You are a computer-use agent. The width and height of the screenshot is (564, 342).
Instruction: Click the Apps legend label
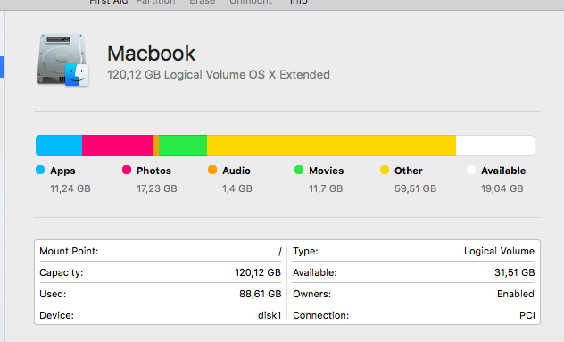62,171
